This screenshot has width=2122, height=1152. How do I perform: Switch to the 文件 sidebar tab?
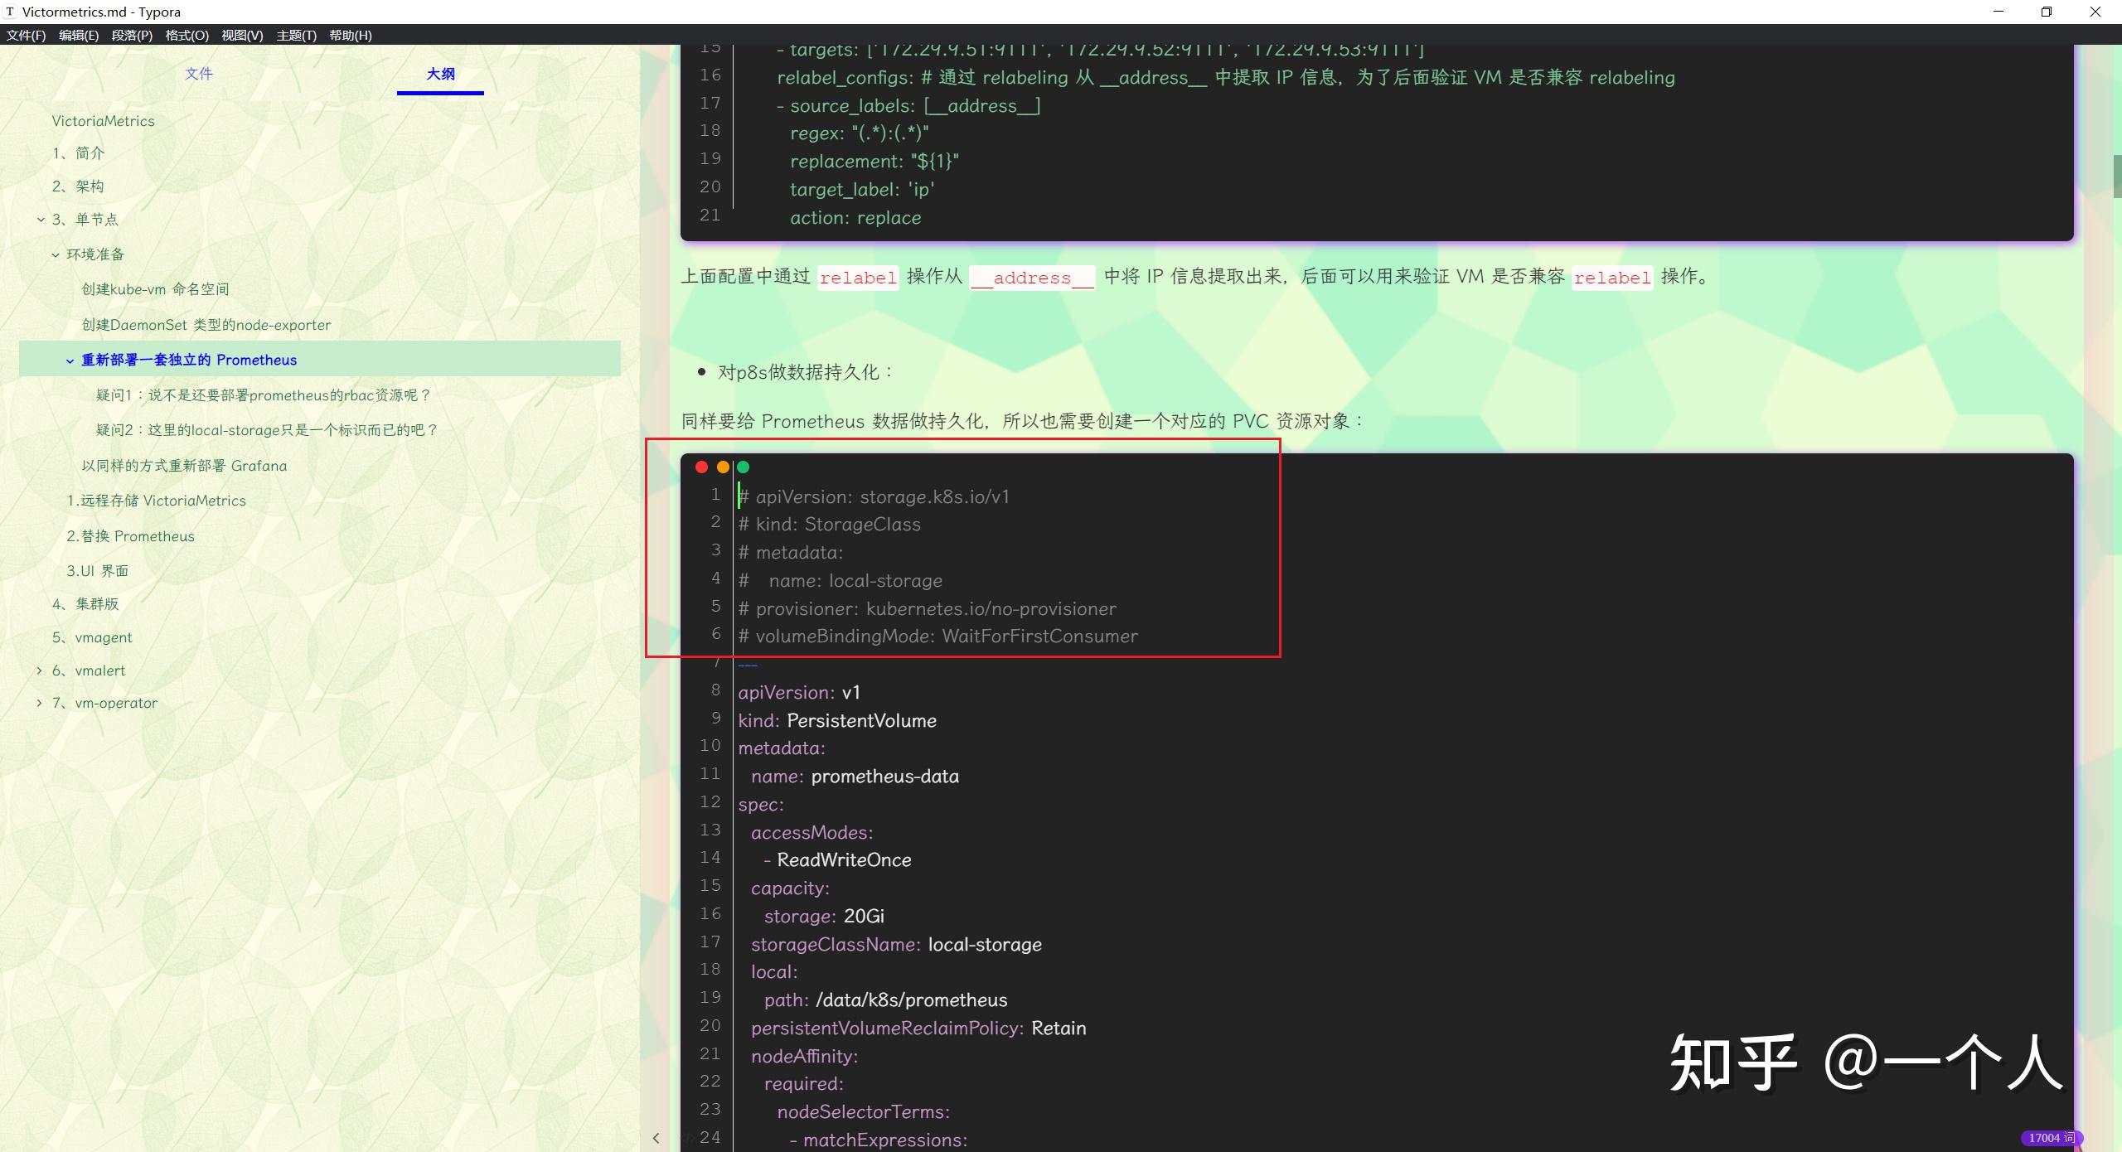[x=199, y=74]
